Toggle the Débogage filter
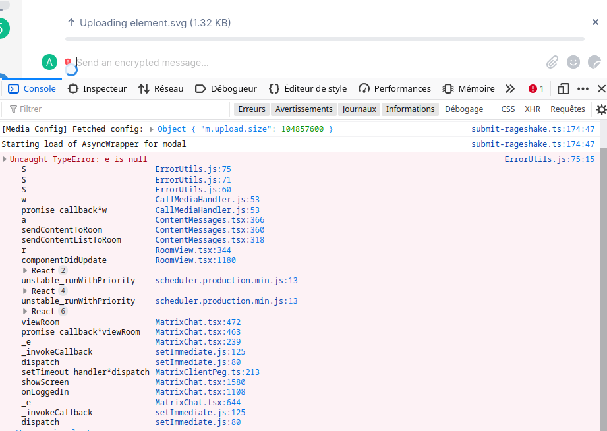This screenshot has width=607, height=431. (x=464, y=109)
